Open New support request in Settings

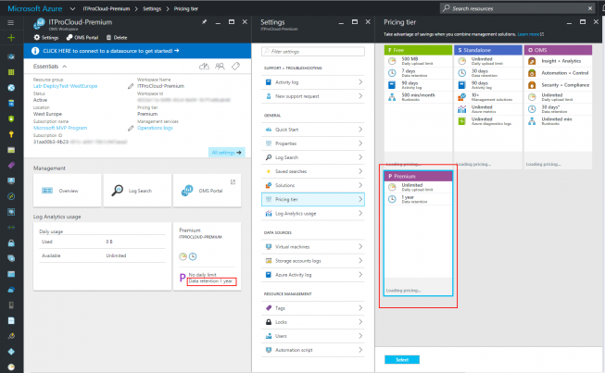pyautogui.click(x=313, y=96)
